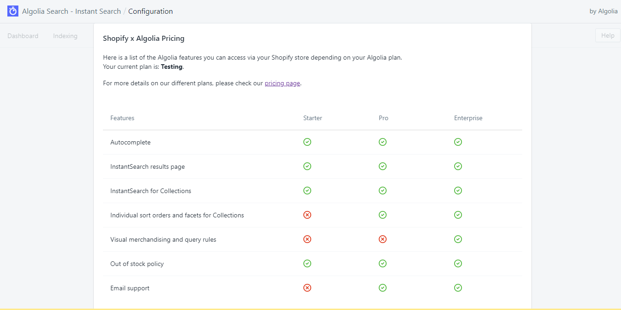Click Pro checkmark for Out of stock policy
The width and height of the screenshot is (621, 310).
pyautogui.click(x=382, y=264)
